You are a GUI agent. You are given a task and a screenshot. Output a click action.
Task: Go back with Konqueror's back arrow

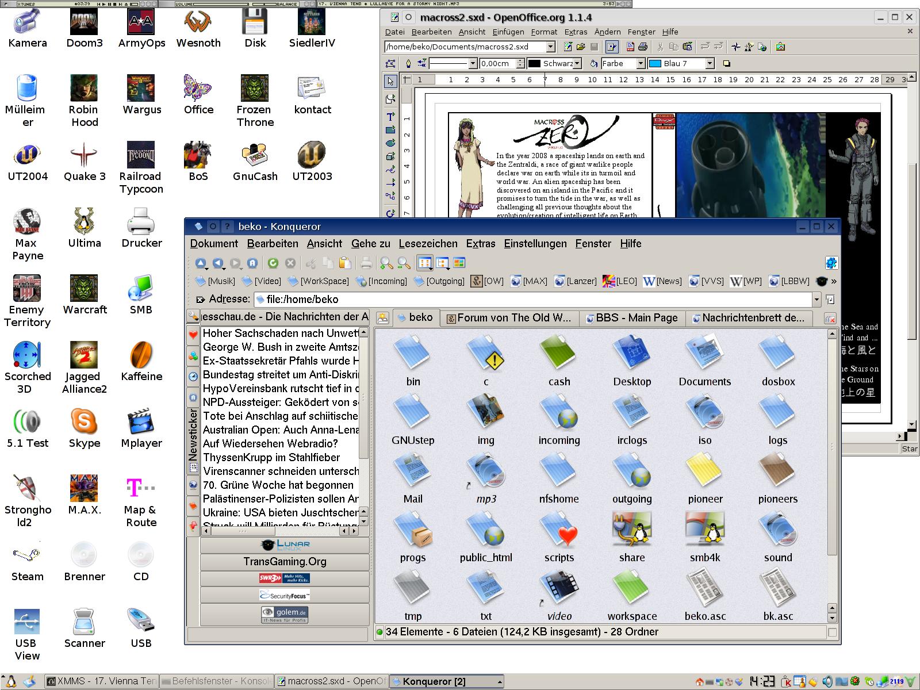click(218, 263)
